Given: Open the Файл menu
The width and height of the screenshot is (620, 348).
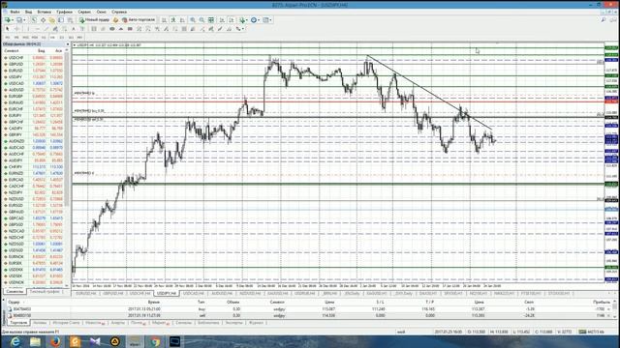Looking at the screenshot, I should (15, 13).
